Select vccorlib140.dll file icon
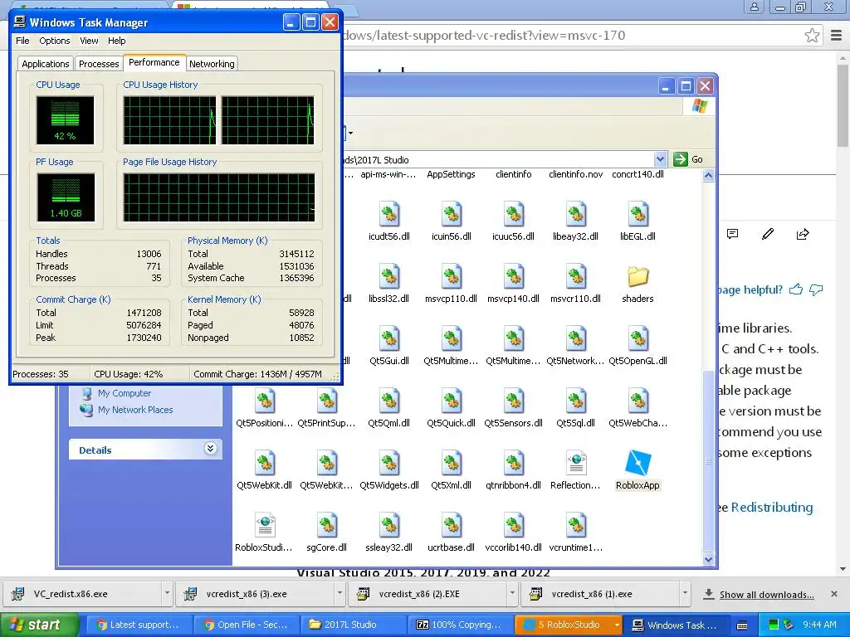The height and width of the screenshot is (637, 850). 513,526
